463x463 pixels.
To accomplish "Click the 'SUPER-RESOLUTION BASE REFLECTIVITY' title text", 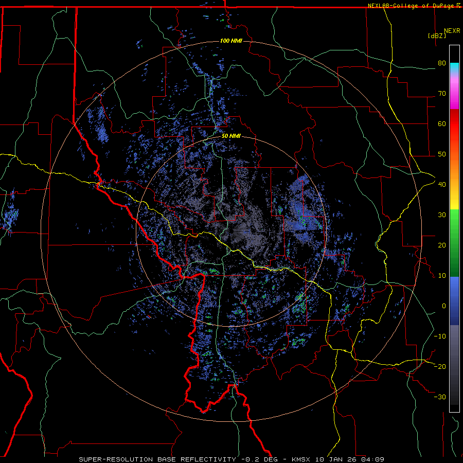I will click(x=157, y=459).
